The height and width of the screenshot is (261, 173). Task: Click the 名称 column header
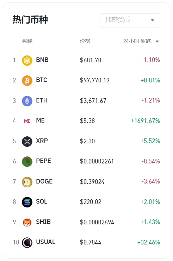coord(27,41)
